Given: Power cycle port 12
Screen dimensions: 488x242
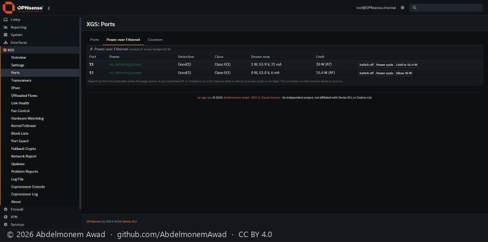Looking at the screenshot, I should pyautogui.click(x=384, y=73).
